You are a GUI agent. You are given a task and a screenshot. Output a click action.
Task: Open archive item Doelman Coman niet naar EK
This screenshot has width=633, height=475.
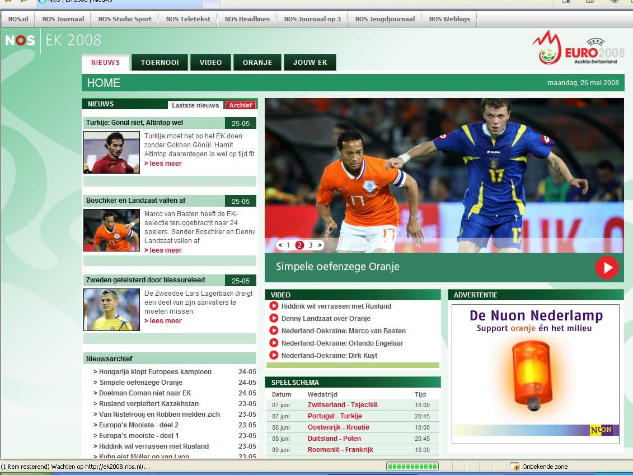coord(145,393)
